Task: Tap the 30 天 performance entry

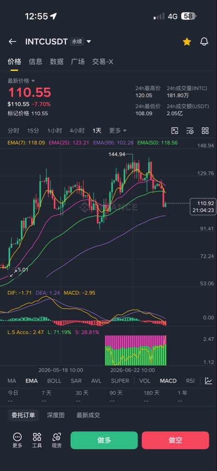Action: pos(82,396)
